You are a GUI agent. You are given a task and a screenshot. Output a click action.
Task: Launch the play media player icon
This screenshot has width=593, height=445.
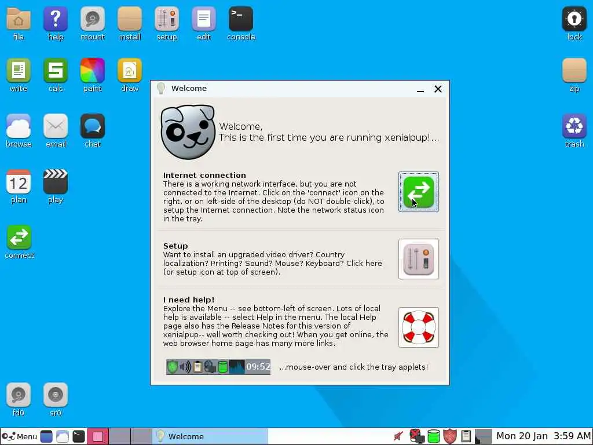pos(55,181)
